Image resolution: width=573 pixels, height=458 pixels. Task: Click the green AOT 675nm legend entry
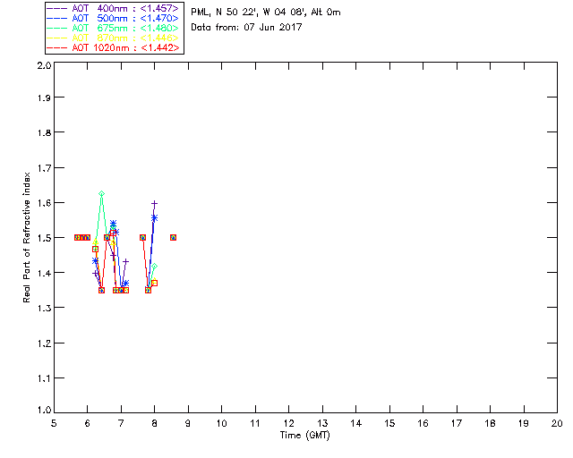click(113, 28)
